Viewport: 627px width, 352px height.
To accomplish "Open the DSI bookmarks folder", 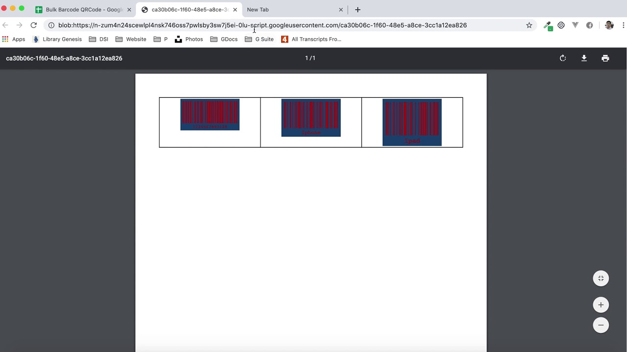I will [x=98, y=39].
